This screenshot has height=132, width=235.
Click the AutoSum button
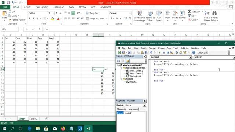(x=194, y=12)
